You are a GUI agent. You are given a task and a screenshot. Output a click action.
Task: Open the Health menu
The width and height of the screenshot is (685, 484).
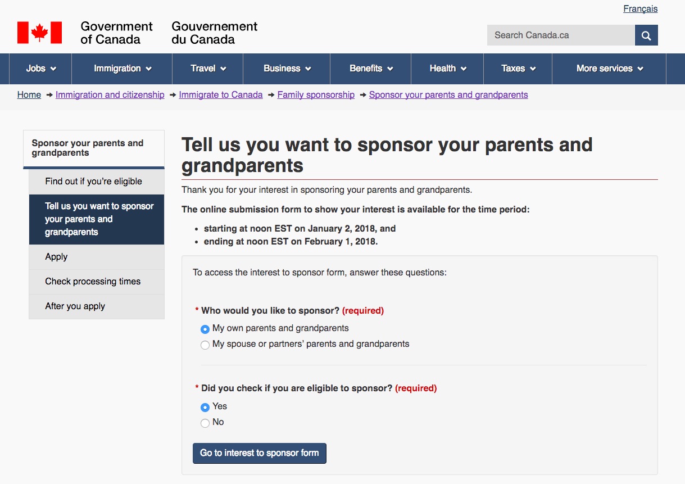pos(447,69)
